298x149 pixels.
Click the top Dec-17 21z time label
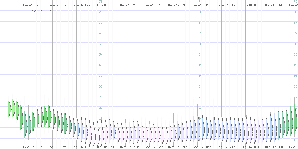pos(226,6)
